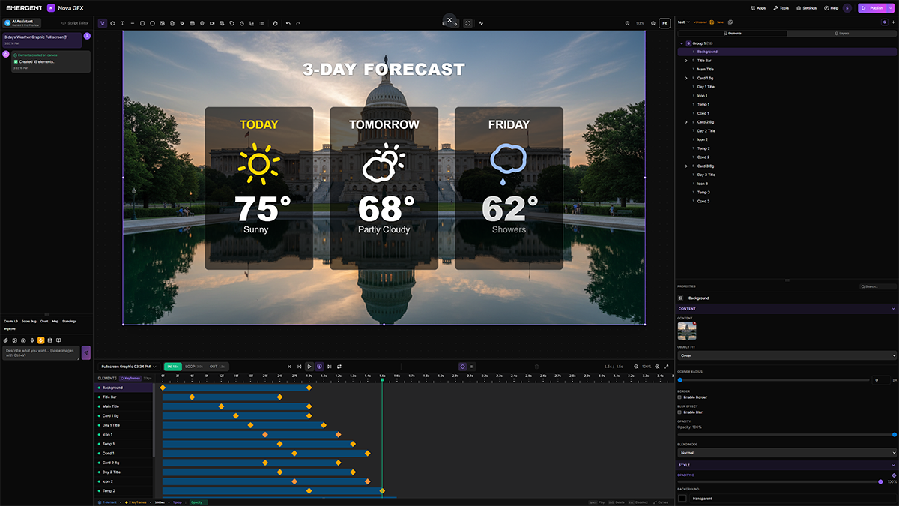
Task: Click the Save disk icon
Action: (x=712, y=22)
